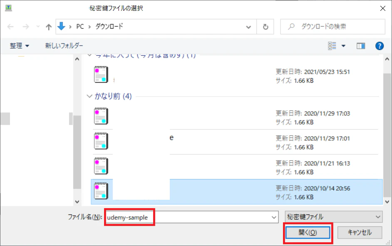Open help with the blue question mark

pyautogui.click(x=380, y=46)
